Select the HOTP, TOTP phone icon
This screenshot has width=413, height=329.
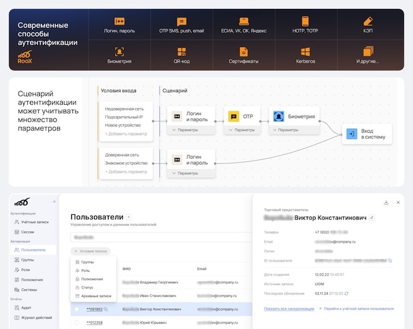[x=305, y=21]
